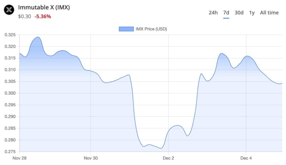Click the Immutable X (IMX) title
This screenshot has width=286, height=165.
pos(44,7)
